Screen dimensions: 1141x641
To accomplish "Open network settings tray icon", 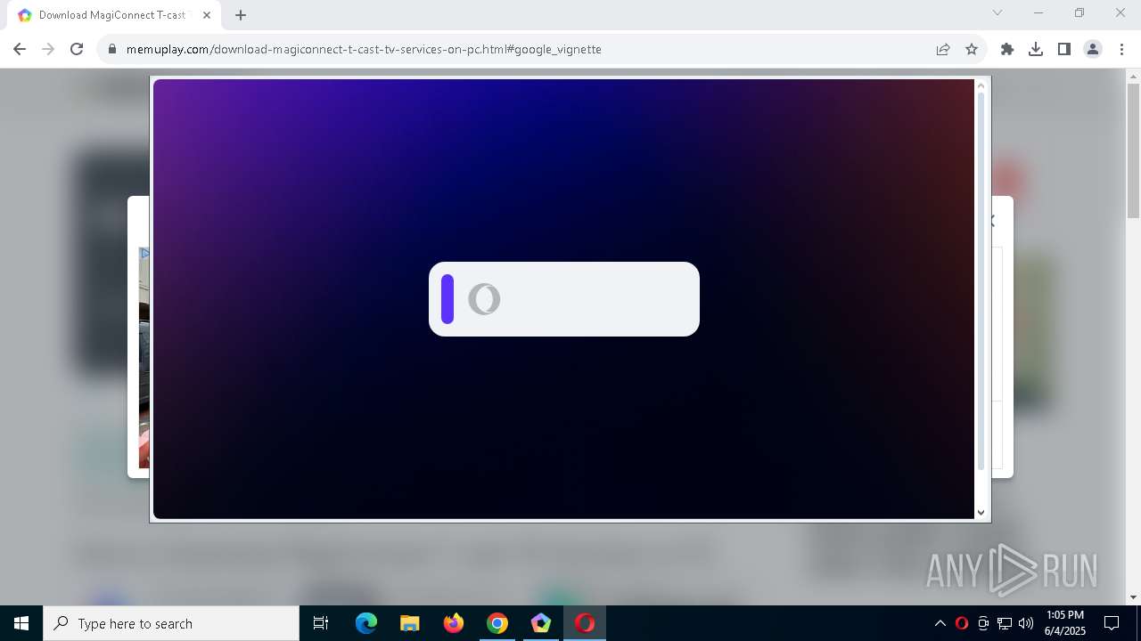I will pos(1005,623).
